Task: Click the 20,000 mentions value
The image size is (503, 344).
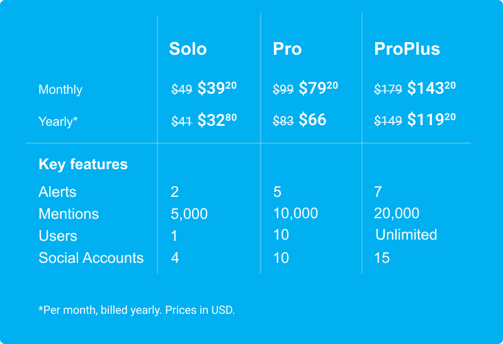Action: (397, 213)
